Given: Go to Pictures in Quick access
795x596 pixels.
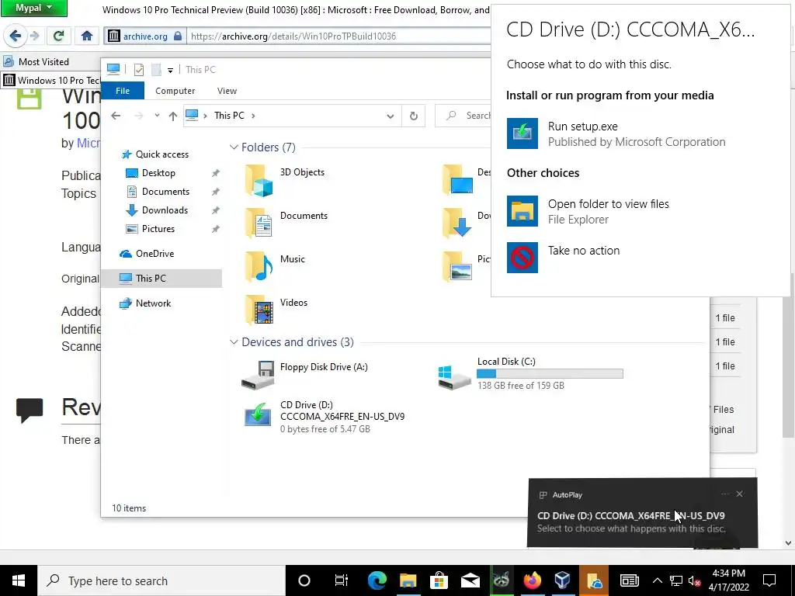Looking at the screenshot, I should tap(158, 229).
